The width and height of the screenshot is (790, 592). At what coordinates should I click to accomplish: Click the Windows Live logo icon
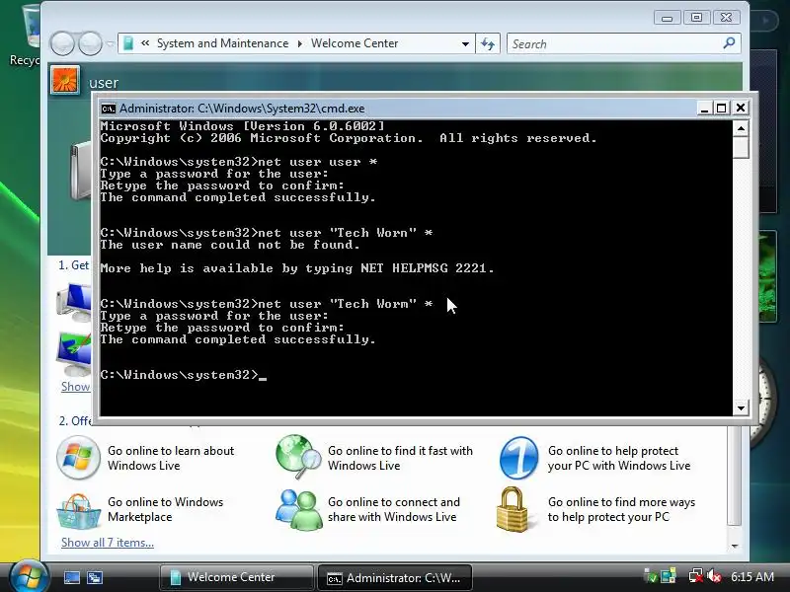(78, 458)
